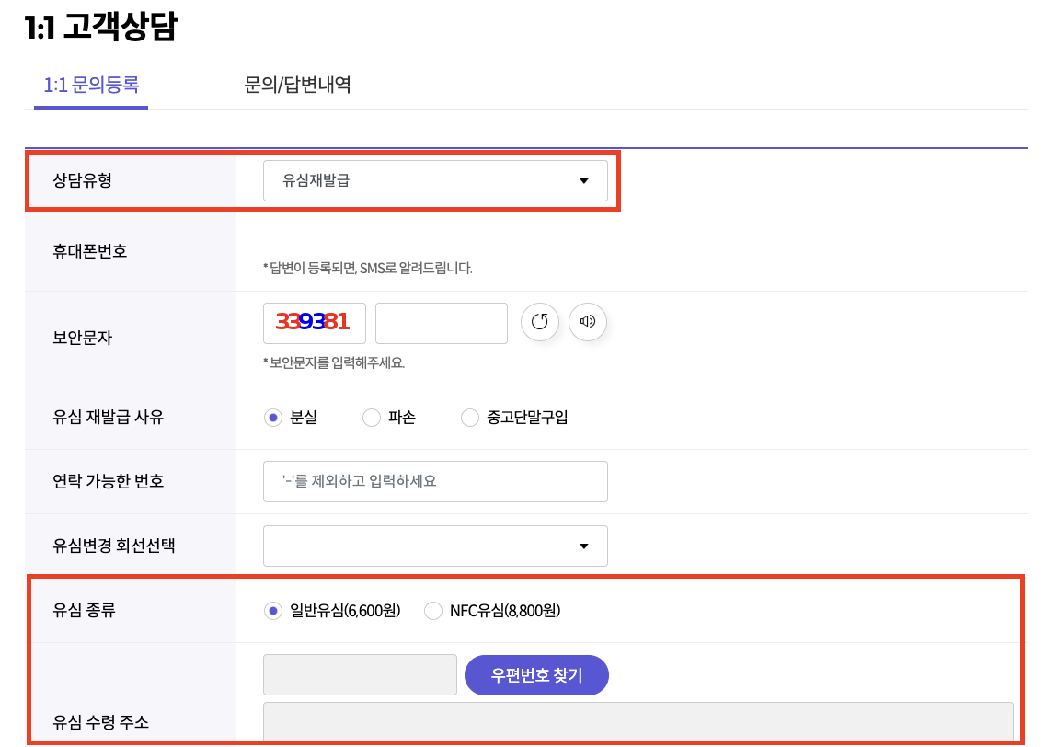The image size is (1046, 747).
Task: Focus the captcha text entry box
Action: point(442,323)
